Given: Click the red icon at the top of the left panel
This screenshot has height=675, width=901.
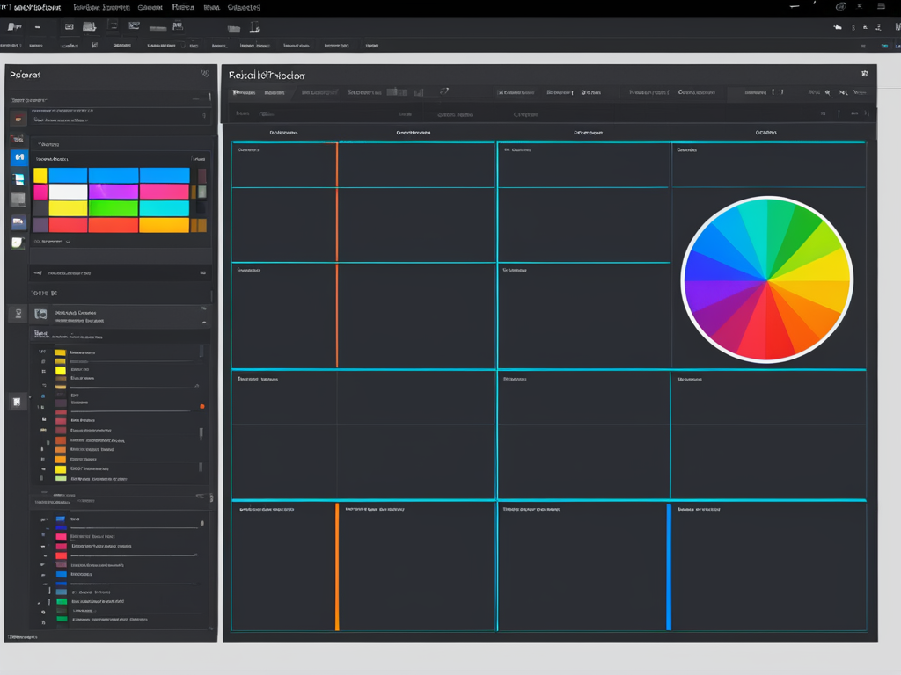Looking at the screenshot, I should [18, 119].
